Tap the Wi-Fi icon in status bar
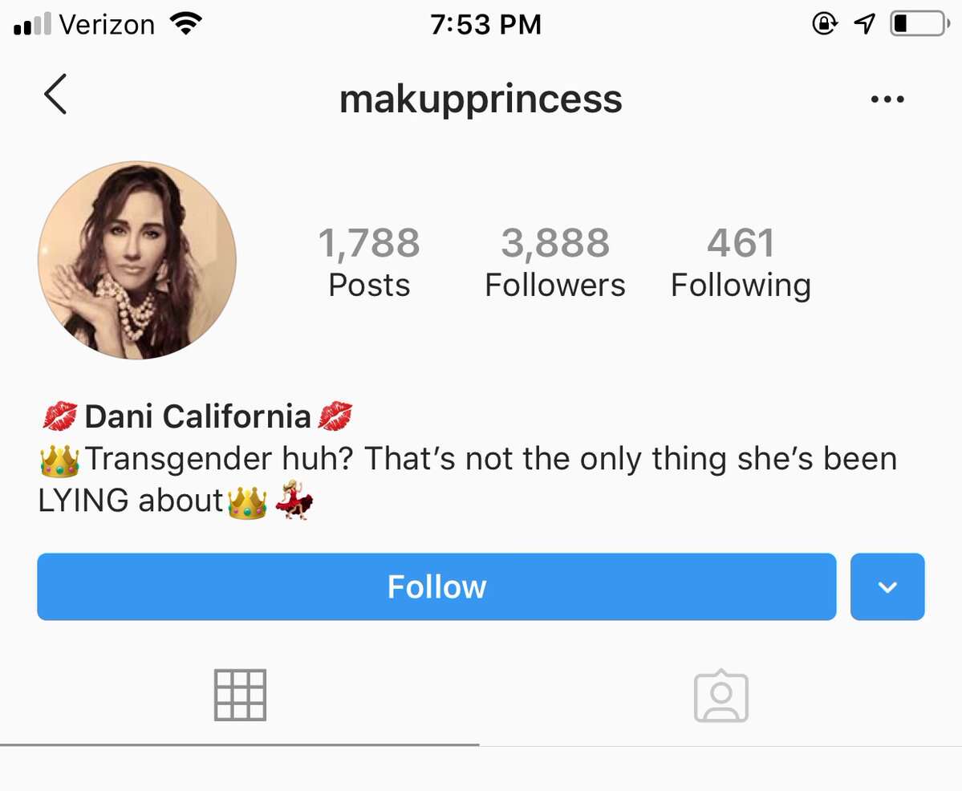 click(185, 25)
